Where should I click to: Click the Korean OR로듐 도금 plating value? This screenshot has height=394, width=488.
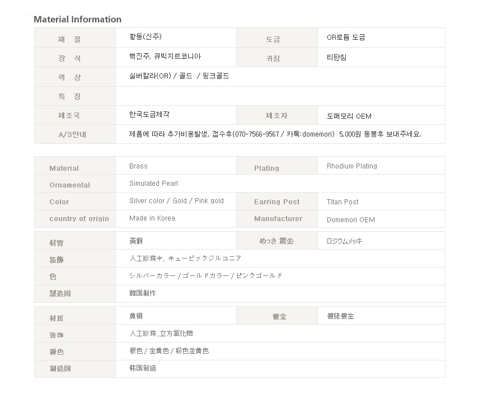click(346, 37)
